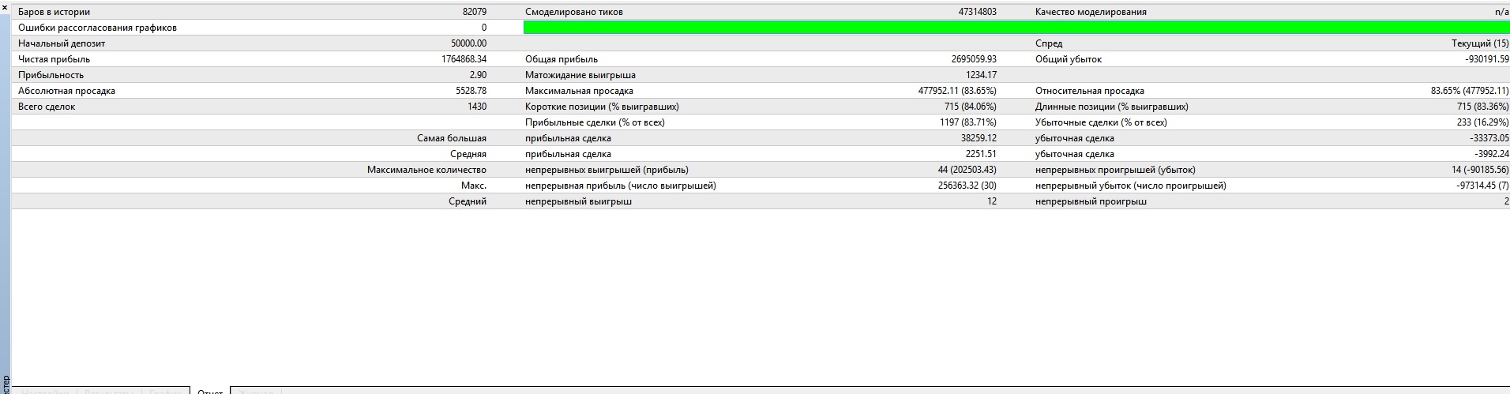Image resolution: width=1510 pixels, height=394 pixels.
Task: Close the tester panel with the x button
Action: (5, 6)
